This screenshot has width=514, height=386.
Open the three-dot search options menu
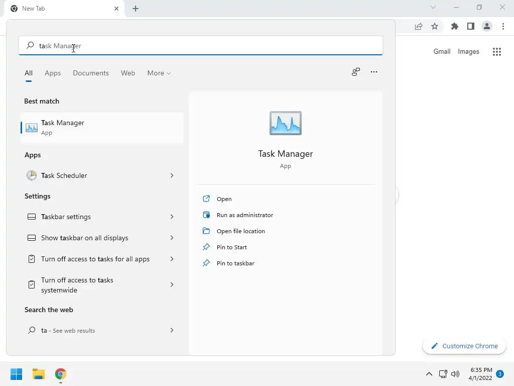pyautogui.click(x=373, y=72)
